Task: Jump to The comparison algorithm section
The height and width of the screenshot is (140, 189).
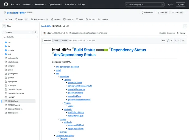Action: (68, 67)
